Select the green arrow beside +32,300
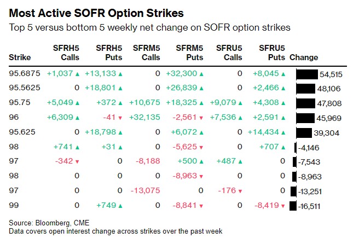This screenshot has width=359, height=244. pyautogui.click(x=201, y=73)
